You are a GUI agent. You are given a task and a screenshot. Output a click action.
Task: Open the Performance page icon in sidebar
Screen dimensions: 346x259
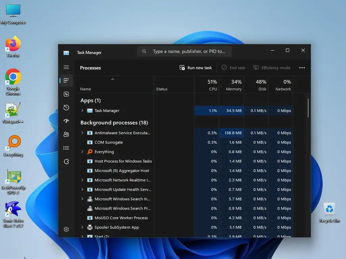(66, 94)
